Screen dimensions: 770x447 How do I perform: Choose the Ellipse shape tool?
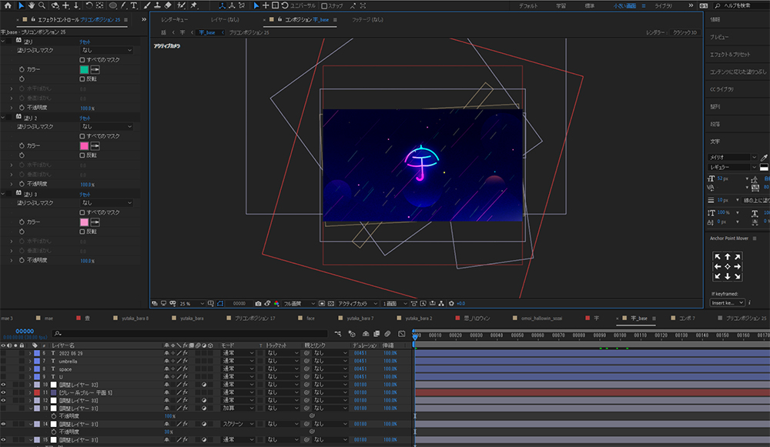coord(112,5)
